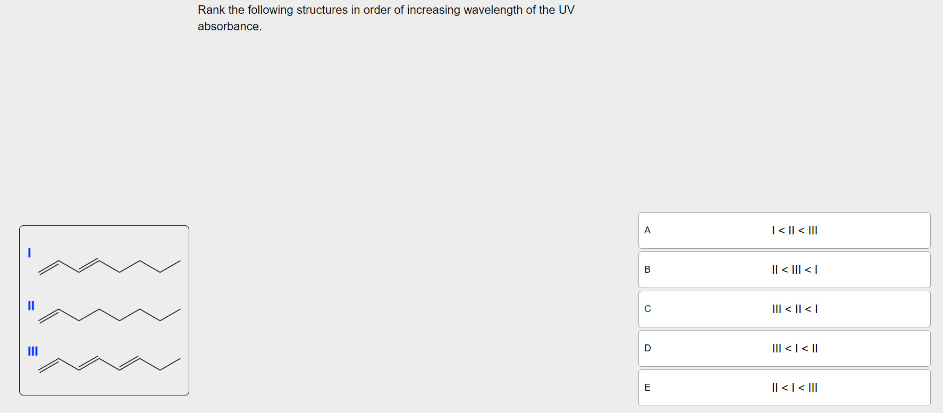
Task: Click the letter B label on second option
Action: (647, 269)
